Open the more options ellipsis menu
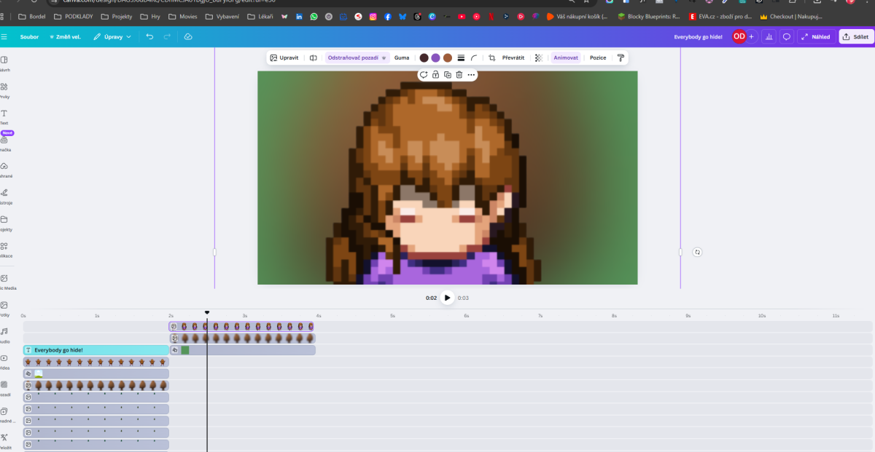The width and height of the screenshot is (875, 452). tap(471, 74)
